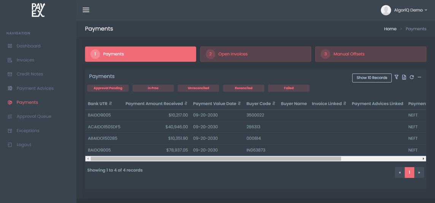Viewport: 435px width, 203px height.
Task: Select step 1 Payments tab
Action: pyautogui.click(x=140, y=54)
